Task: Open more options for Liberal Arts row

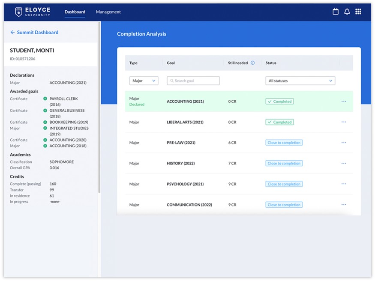Action: (344, 122)
